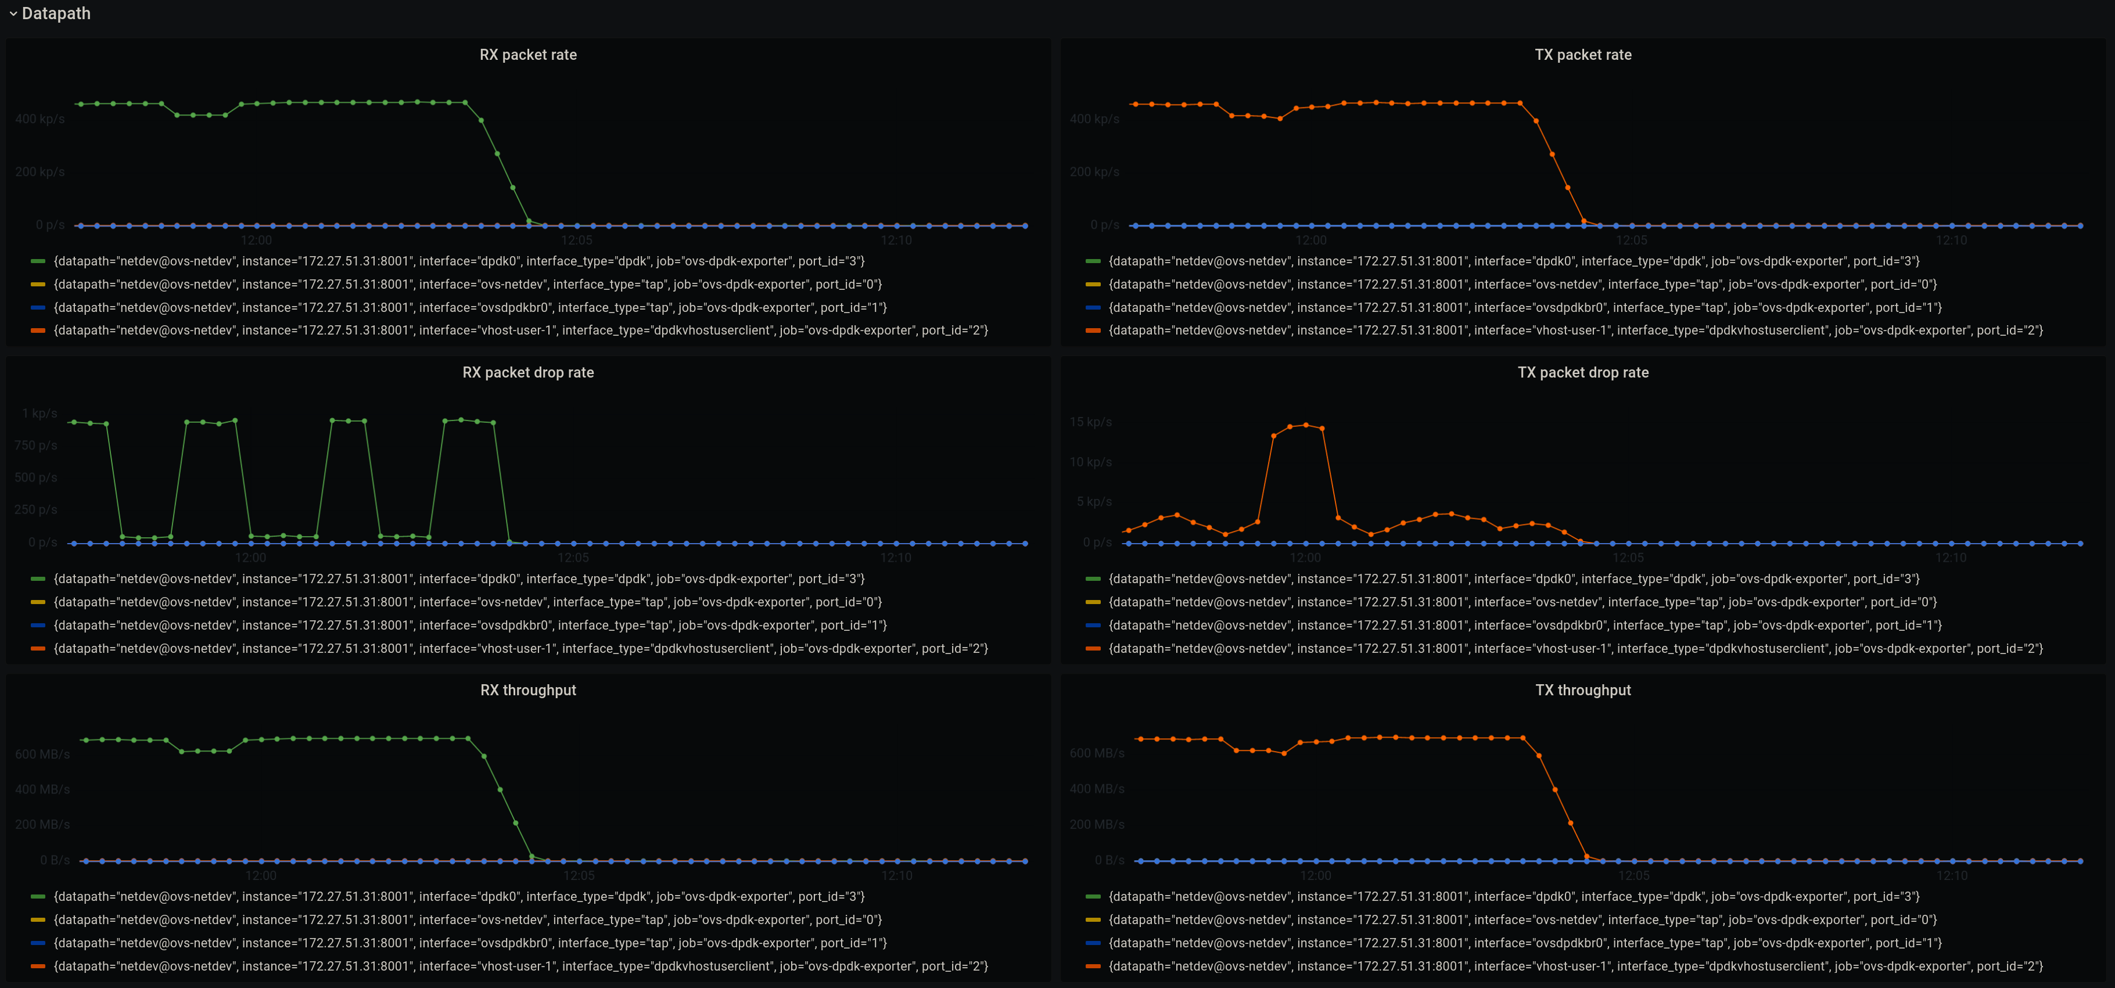Toggle ovsdpdkbr0 series in RX throughput legend
This screenshot has width=2115, height=988.
point(469,944)
